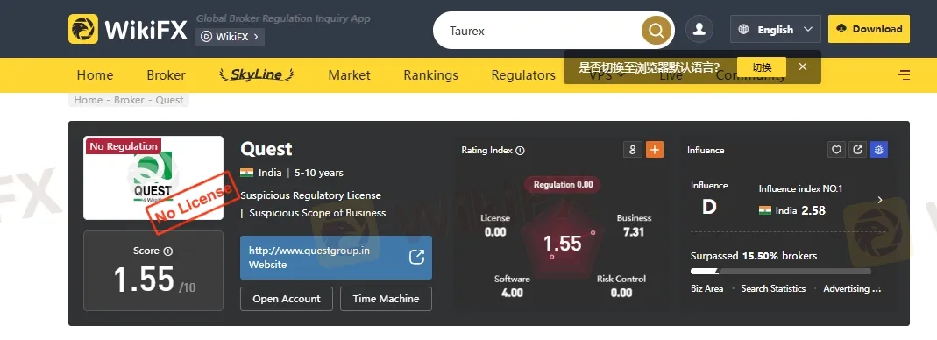The image size is (937, 340).
Task: Click the Score info icon
Action: click(168, 251)
